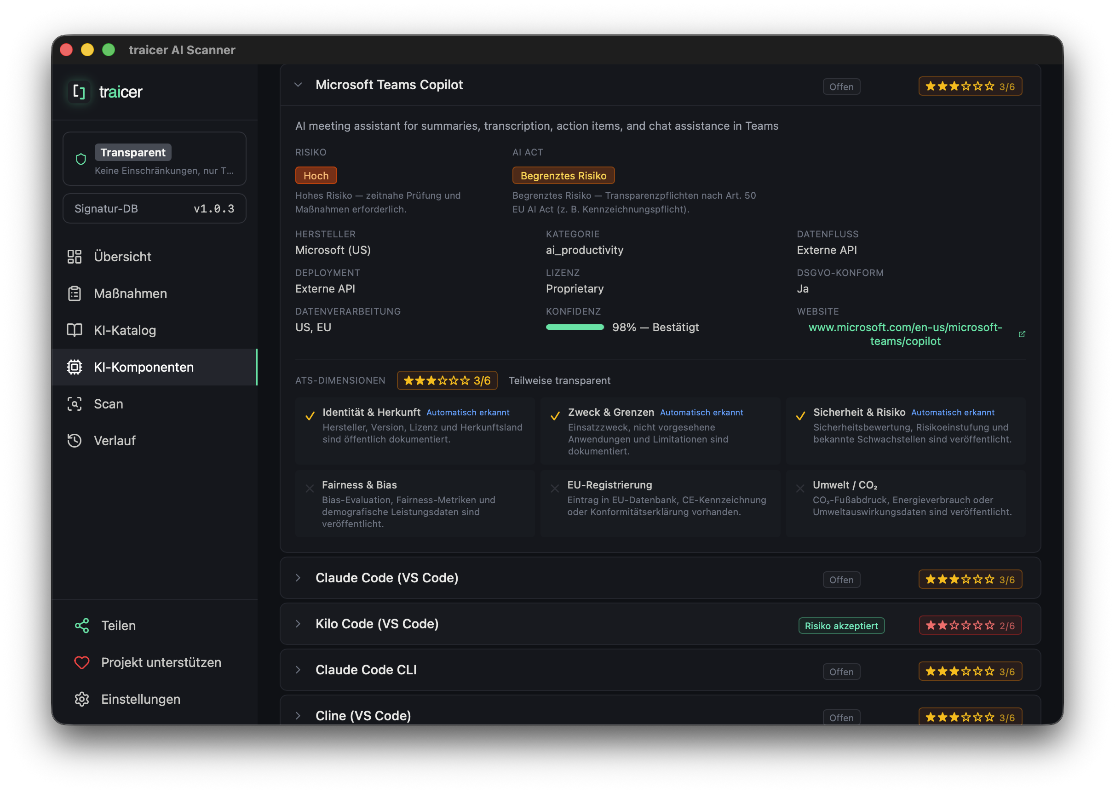
Task: Click the Teilen link
Action: pos(154,626)
